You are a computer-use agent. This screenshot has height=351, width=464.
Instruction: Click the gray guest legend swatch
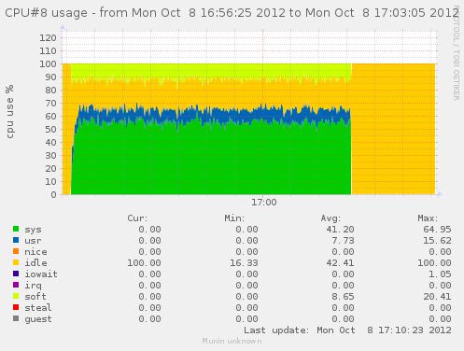16,318
